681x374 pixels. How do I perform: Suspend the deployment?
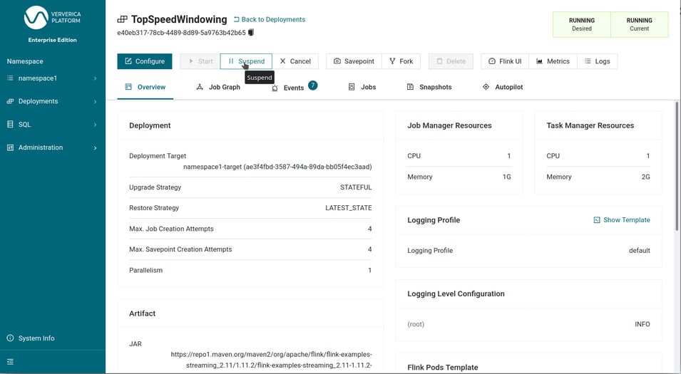pos(246,61)
